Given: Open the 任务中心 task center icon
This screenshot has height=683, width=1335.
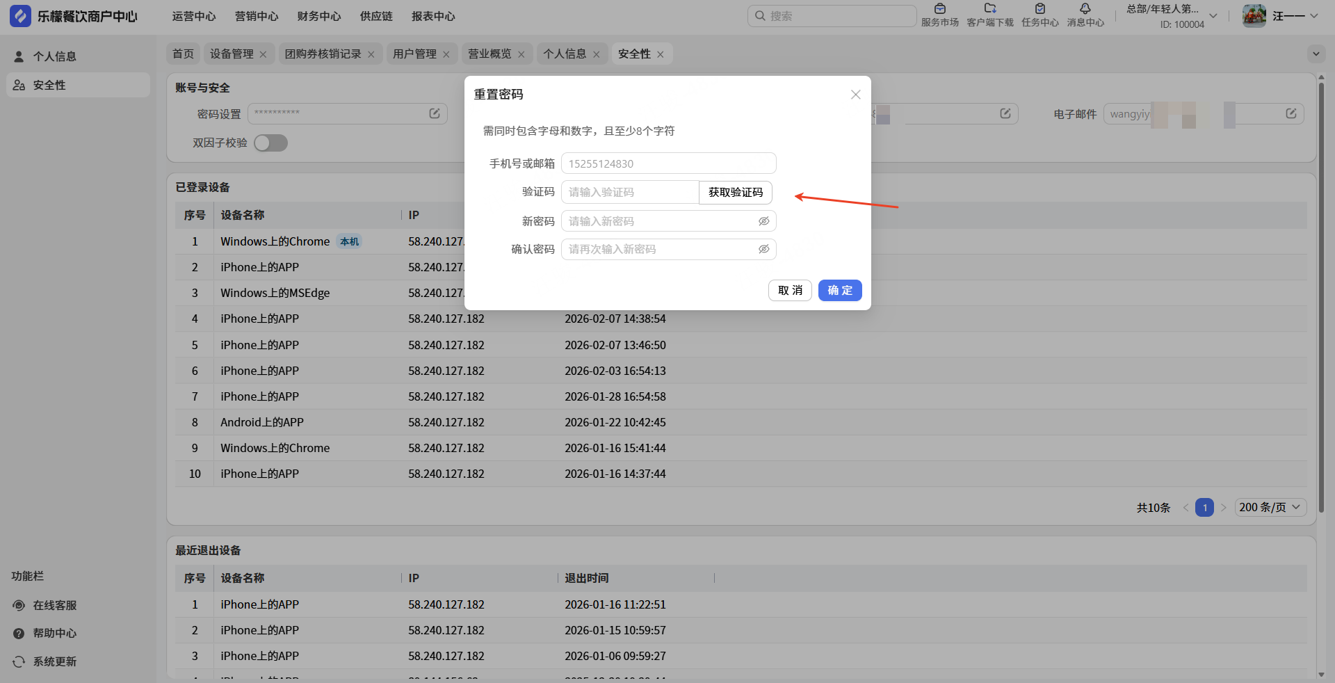Looking at the screenshot, I should coord(1039,10).
